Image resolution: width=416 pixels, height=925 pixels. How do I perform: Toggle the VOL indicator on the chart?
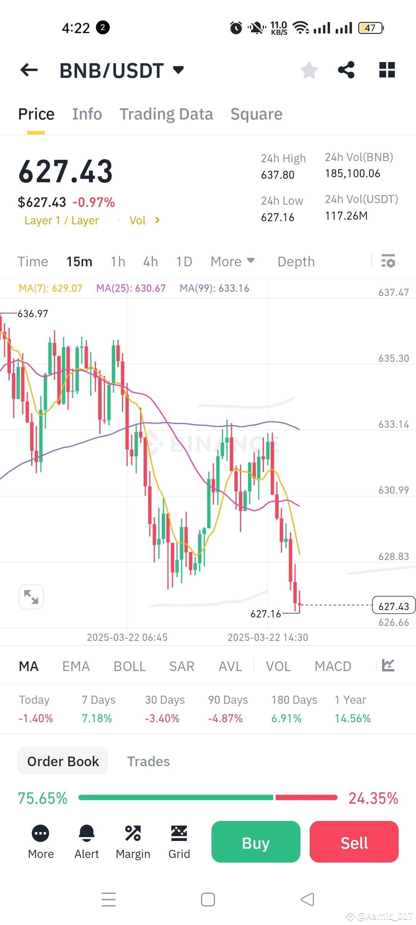point(278,666)
